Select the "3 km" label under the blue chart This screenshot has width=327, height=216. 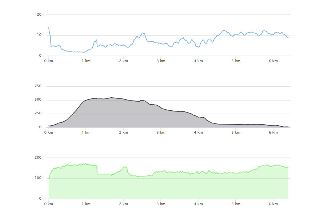click(x=161, y=61)
